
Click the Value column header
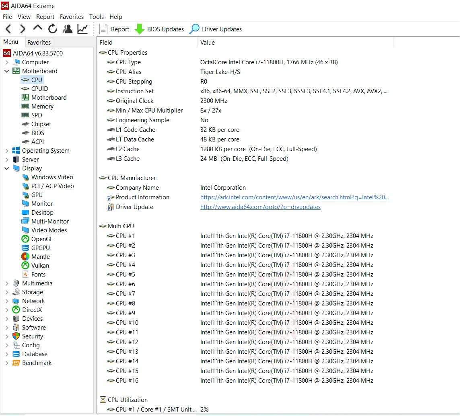tap(296, 43)
